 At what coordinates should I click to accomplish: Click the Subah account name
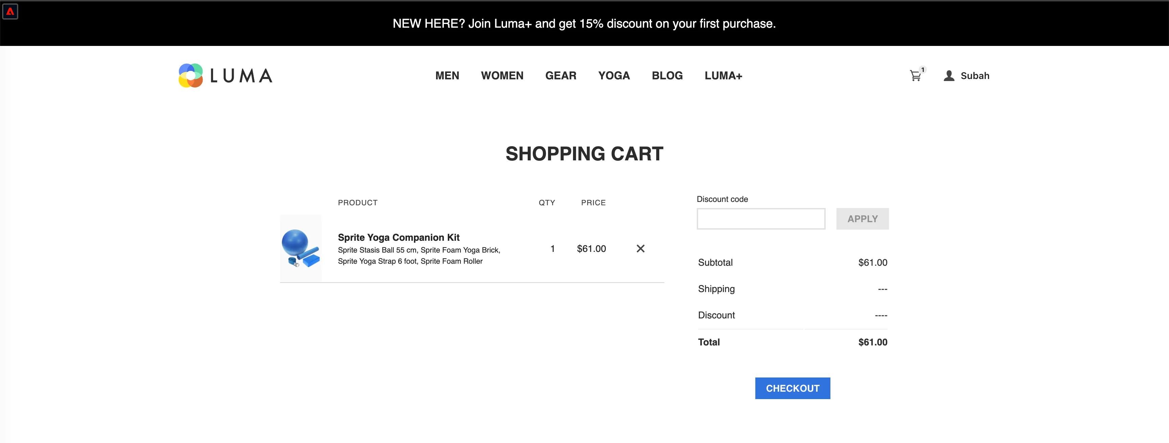pos(975,76)
